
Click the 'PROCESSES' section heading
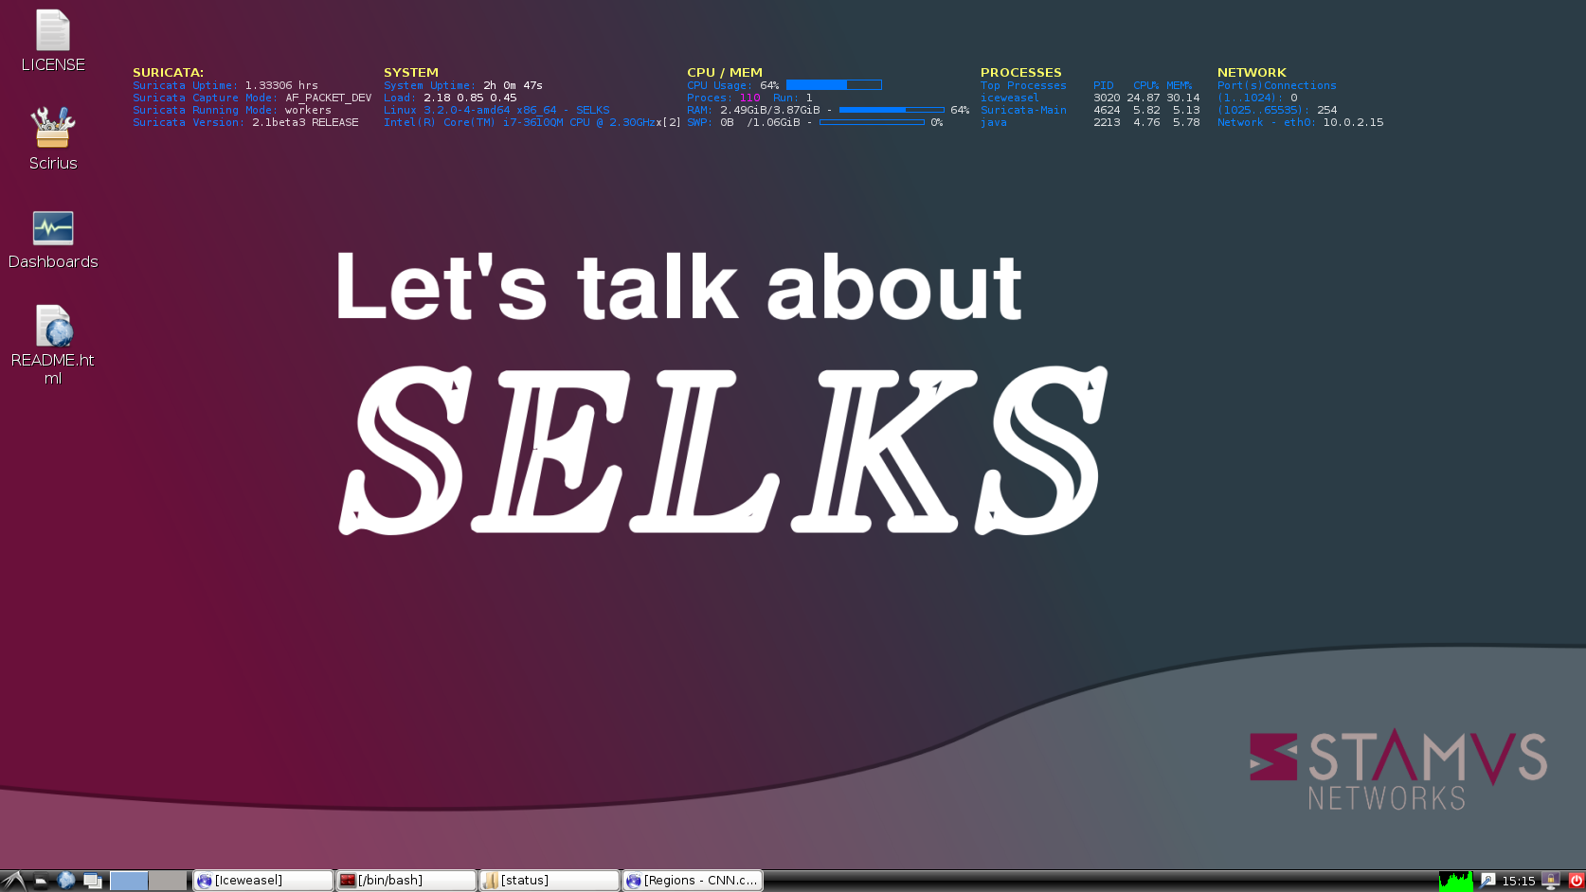[1020, 72]
